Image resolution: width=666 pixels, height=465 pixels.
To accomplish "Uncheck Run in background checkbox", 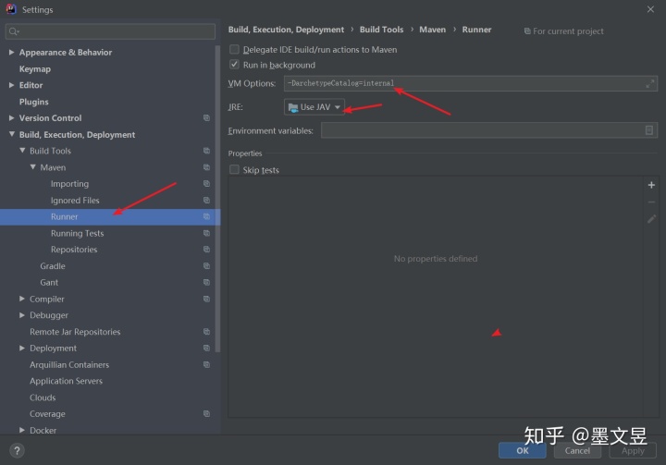I will tap(234, 65).
